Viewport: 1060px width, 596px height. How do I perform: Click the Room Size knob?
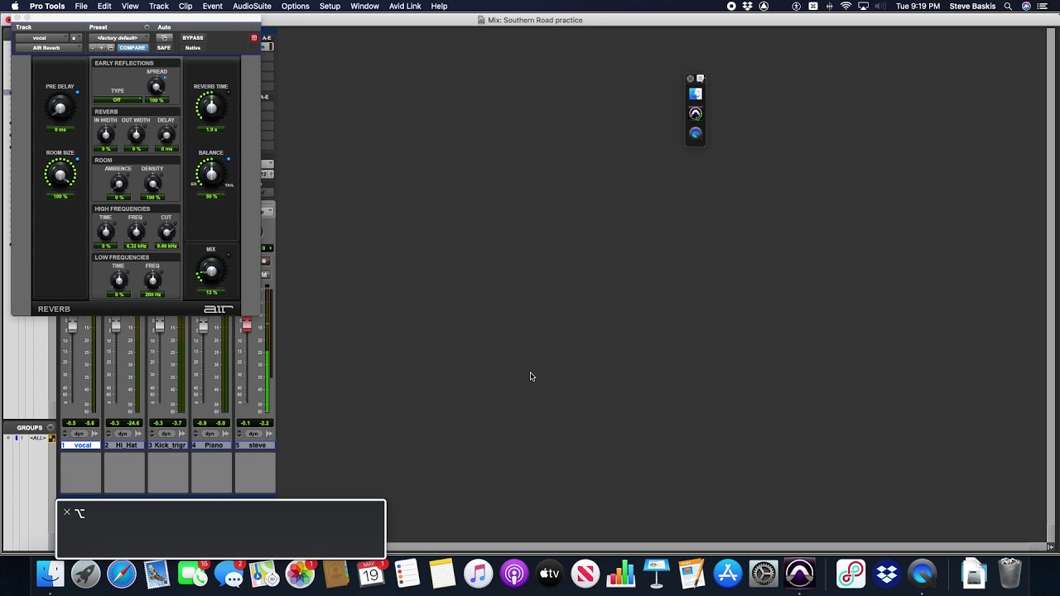click(60, 175)
